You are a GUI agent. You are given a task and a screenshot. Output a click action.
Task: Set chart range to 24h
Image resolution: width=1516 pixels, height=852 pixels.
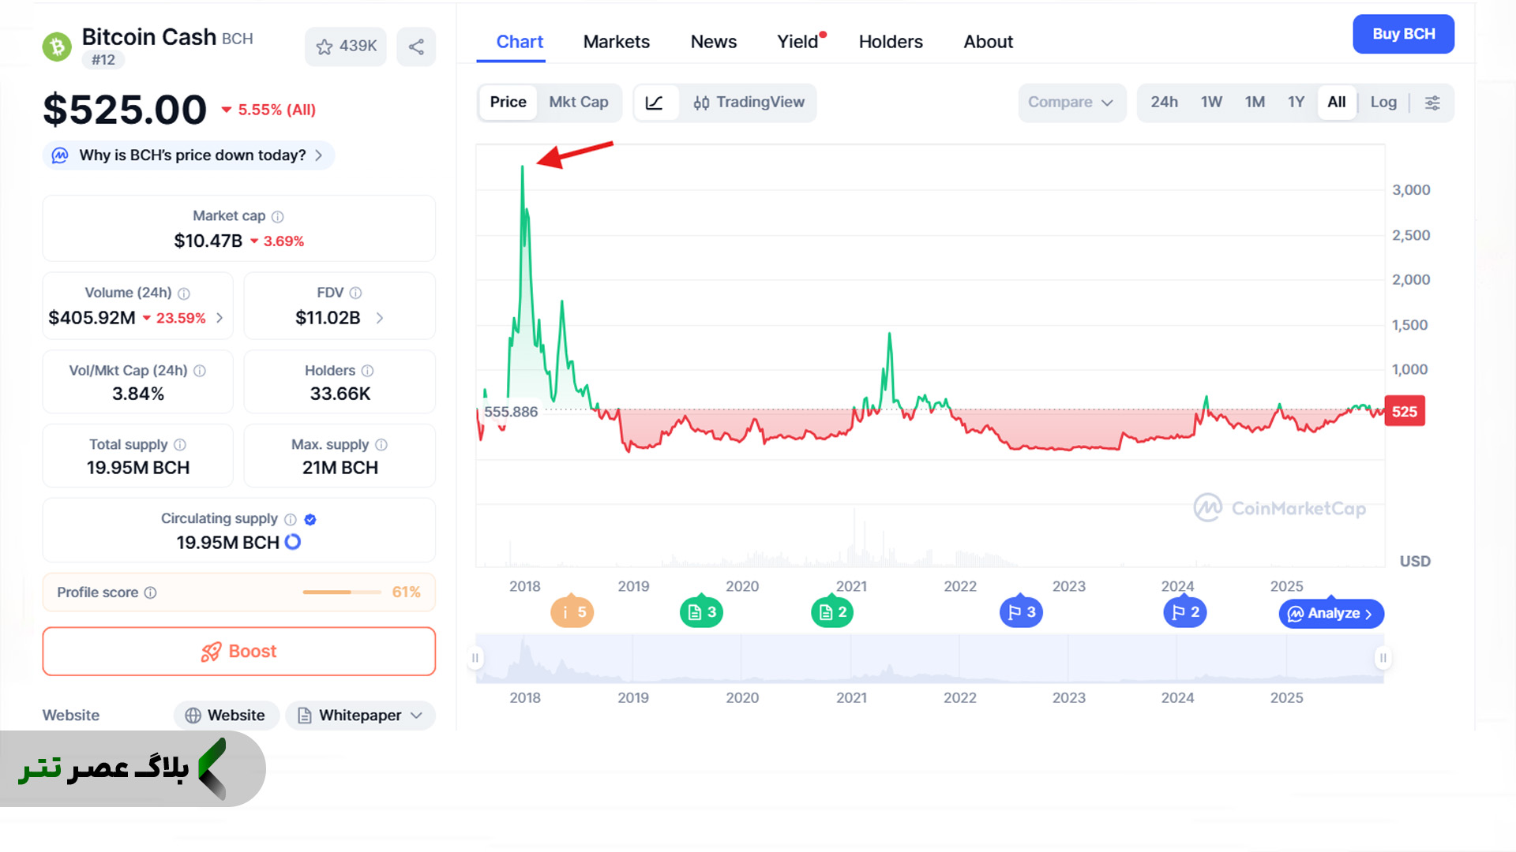click(1164, 103)
